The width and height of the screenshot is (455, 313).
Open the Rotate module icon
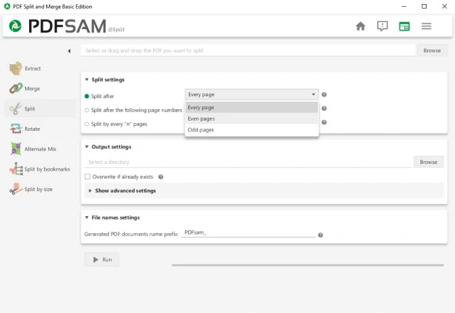pyautogui.click(x=16, y=129)
